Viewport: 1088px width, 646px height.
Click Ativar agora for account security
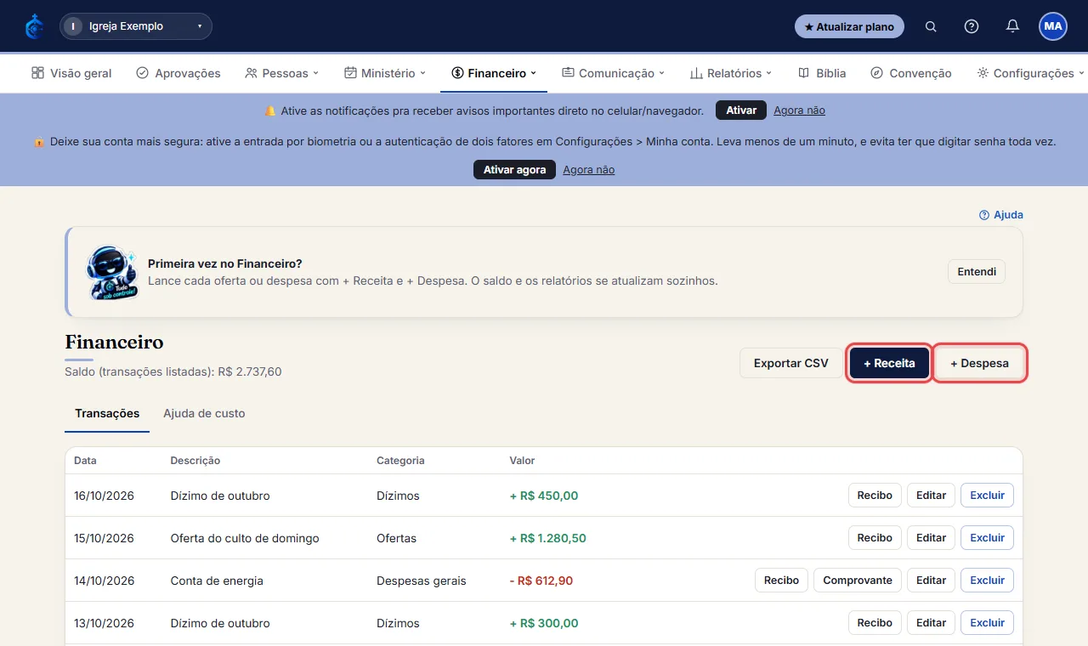point(514,170)
